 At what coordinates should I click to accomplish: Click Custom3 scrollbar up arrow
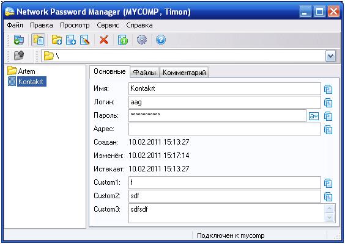click(x=329, y=208)
